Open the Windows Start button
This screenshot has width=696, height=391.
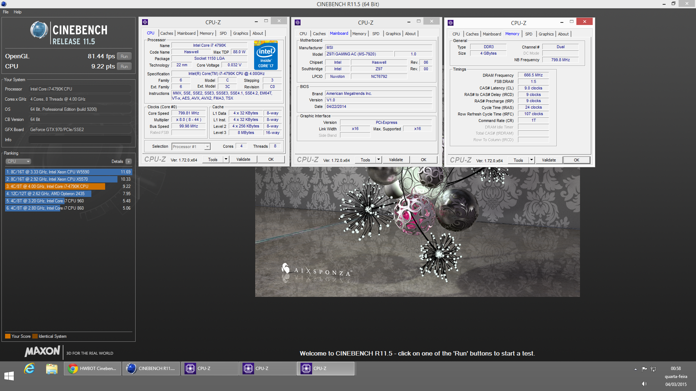(x=9, y=376)
